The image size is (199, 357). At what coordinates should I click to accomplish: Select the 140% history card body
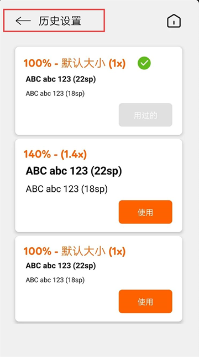[99, 186]
